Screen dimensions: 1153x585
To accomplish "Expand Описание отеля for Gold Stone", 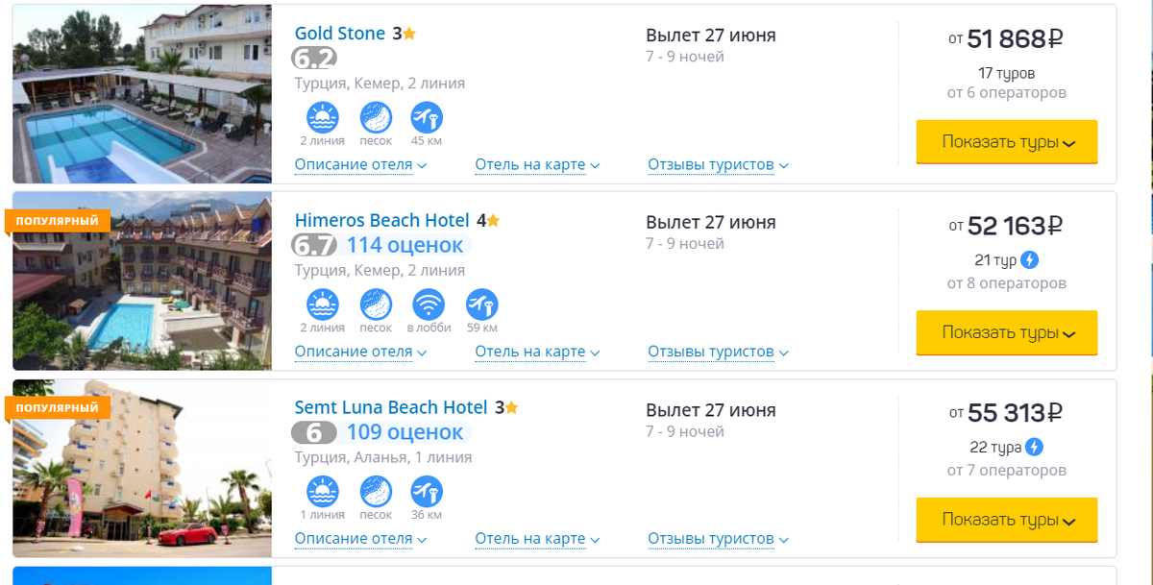I will pos(360,164).
